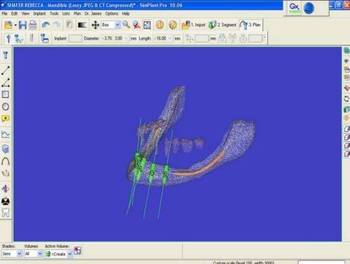The image size is (350, 264).
Task: Click the tooth icon in left sidebar
Action: click(6, 212)
